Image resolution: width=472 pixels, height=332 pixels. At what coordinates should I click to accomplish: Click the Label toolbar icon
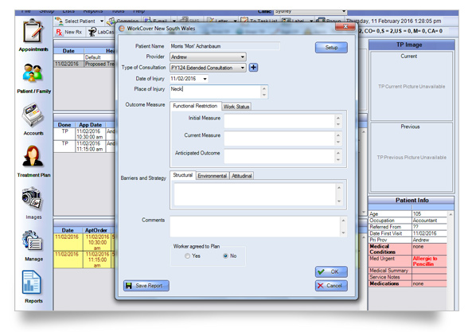(287, 21)
